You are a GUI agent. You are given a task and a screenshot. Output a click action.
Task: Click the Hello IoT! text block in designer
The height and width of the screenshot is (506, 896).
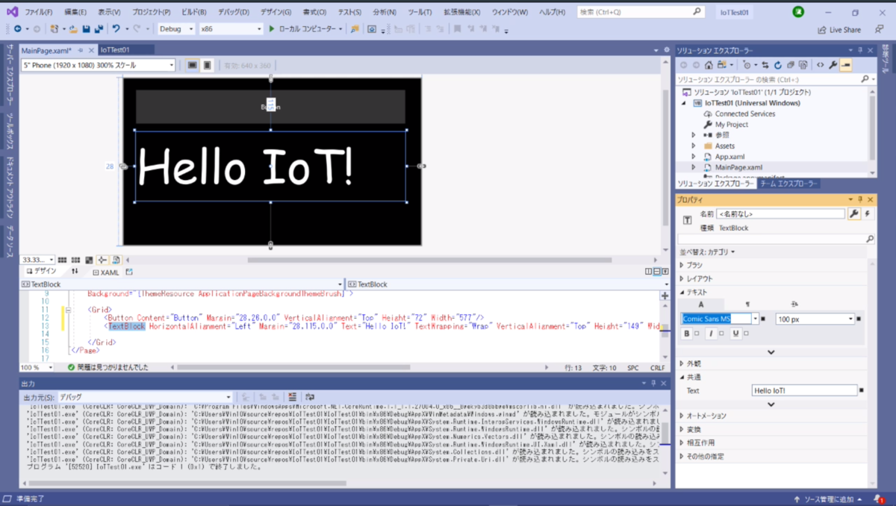pyautogui.click(x=270, y=166)
